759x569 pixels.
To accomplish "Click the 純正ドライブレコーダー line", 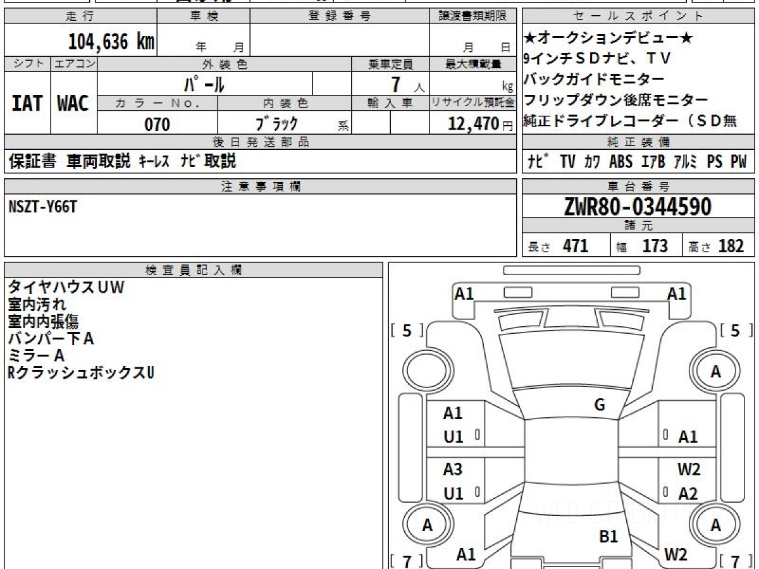I will tap(630, 121).
